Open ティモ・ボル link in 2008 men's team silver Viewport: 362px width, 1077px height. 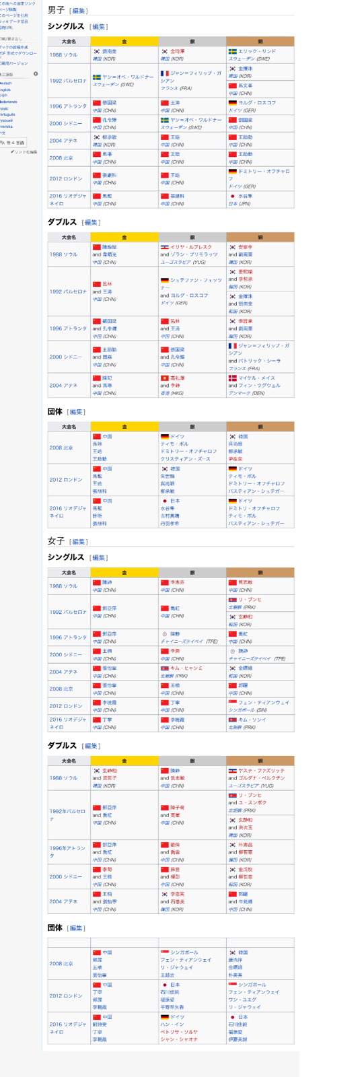[174, 444]
